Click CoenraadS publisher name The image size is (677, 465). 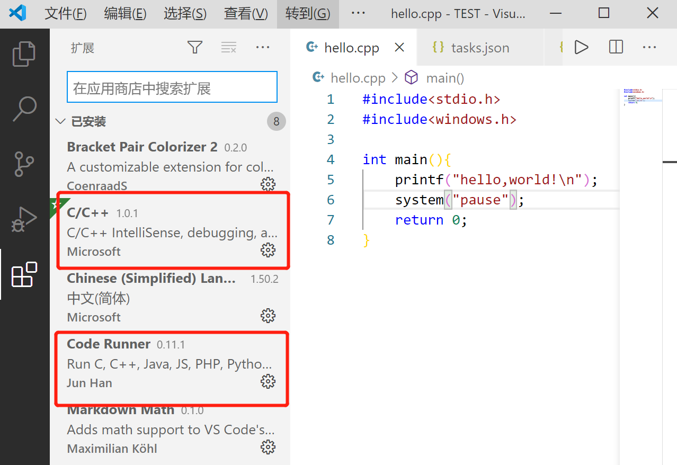[x=97, y=186]
